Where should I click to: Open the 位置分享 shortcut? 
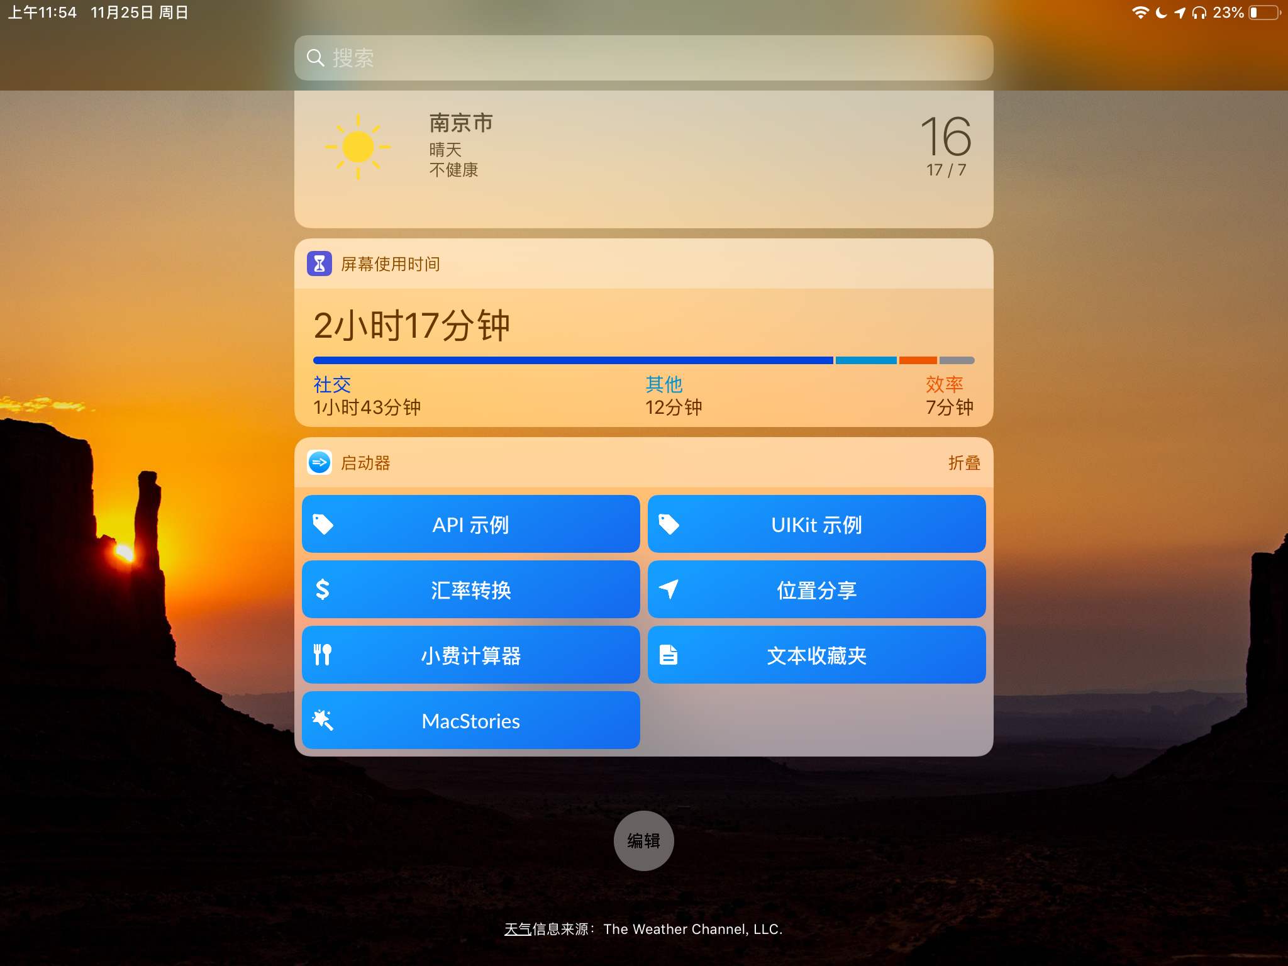[816, 589]
